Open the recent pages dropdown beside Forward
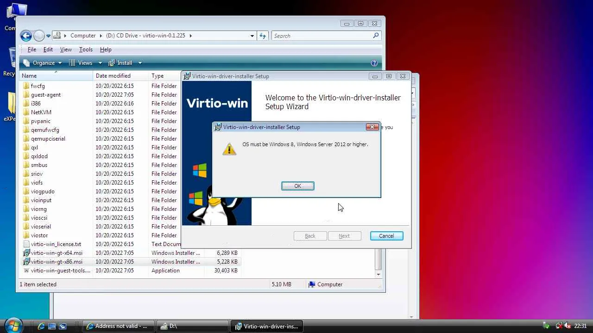The height and width of the screenshot is (333, 593). pos(48,36)
